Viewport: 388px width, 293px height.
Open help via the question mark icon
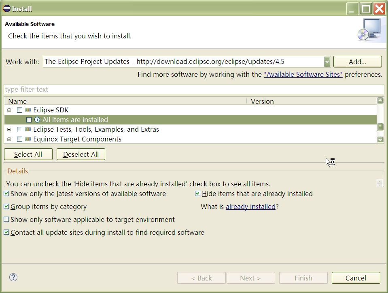(x=13, y=277)
